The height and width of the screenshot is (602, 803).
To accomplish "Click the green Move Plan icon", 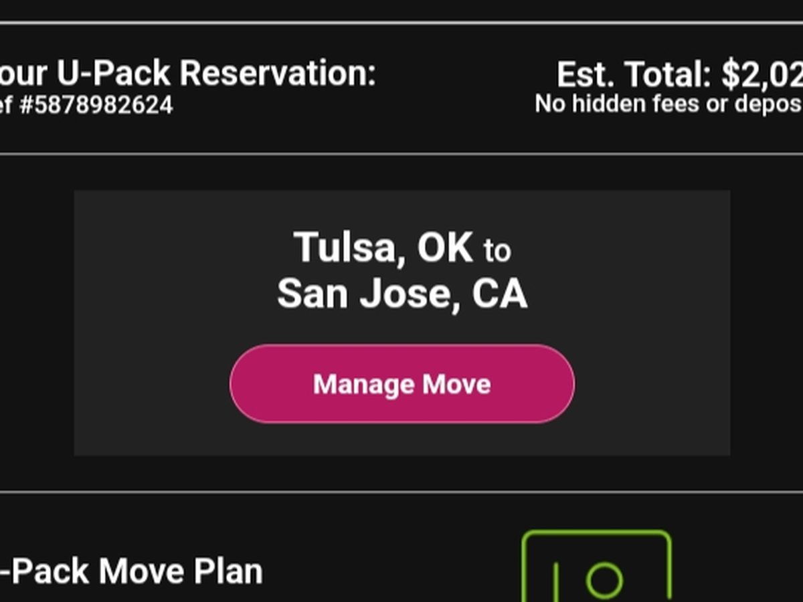I will [x=596, y=569].
